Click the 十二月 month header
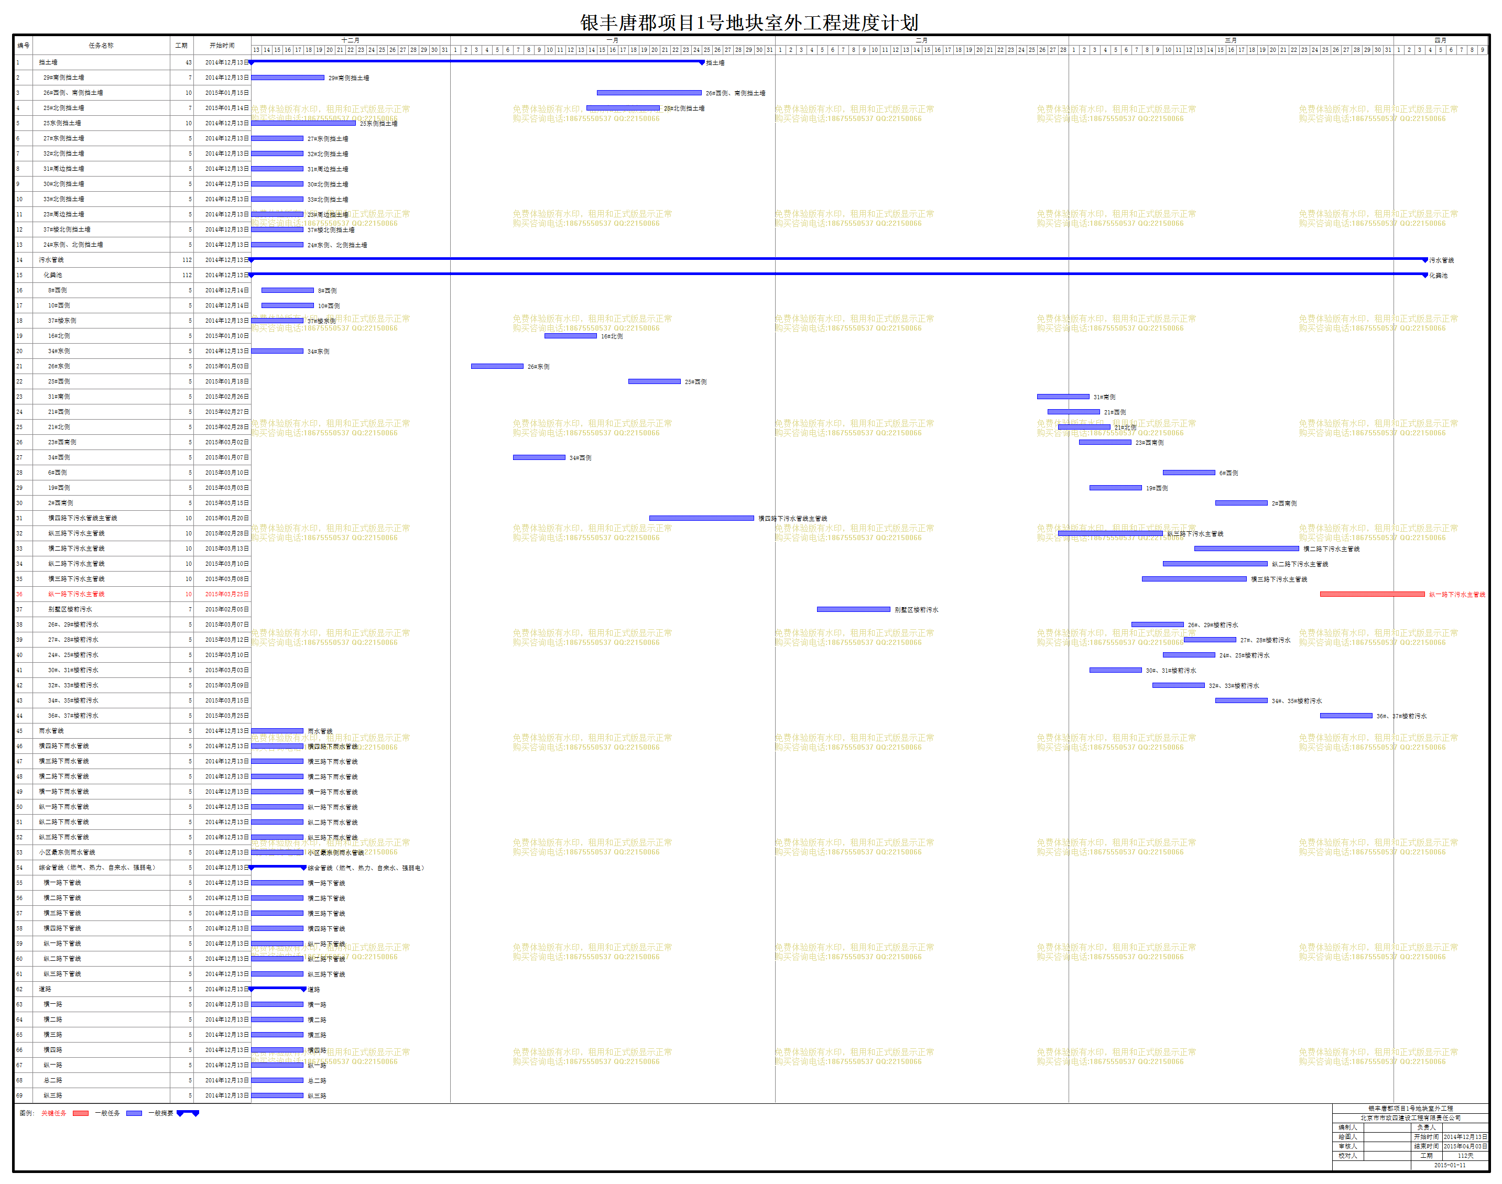1502x1184 pixels. pyautogui.click(x=350, y=40)
